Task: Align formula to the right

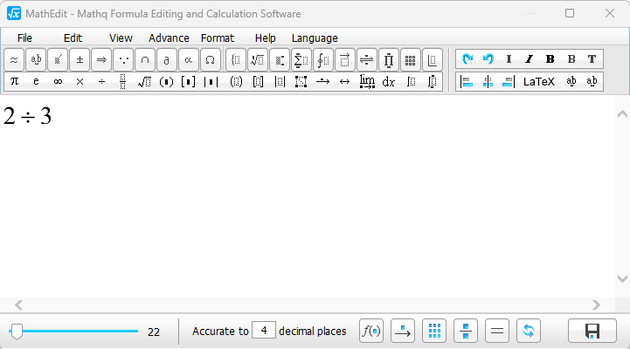Action: pos(509,81)
